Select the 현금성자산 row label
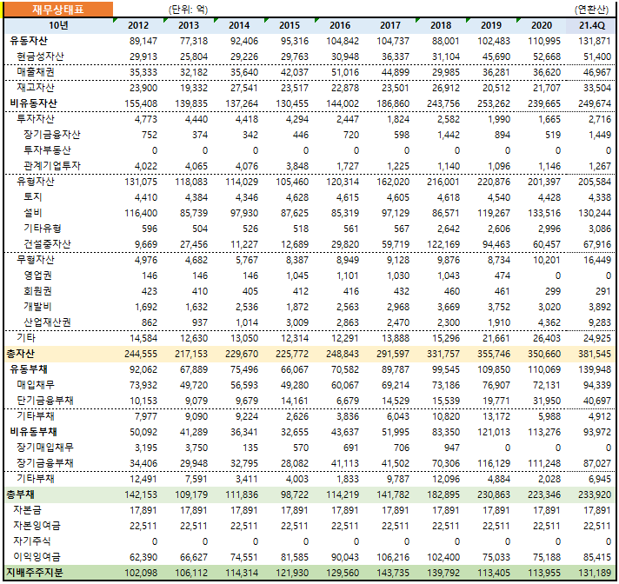Screen dimensions: 619x584 tap(40, 56)
